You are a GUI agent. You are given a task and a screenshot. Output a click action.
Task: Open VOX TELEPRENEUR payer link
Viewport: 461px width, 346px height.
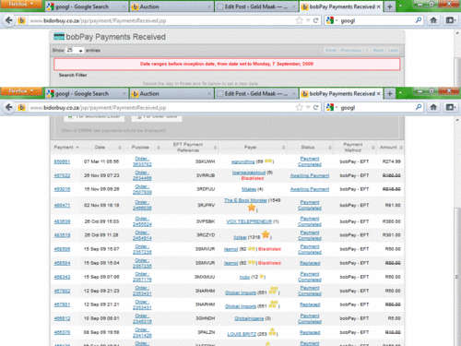tap(249, 221)
